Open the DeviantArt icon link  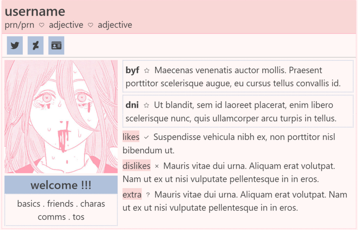coord(36,46)
